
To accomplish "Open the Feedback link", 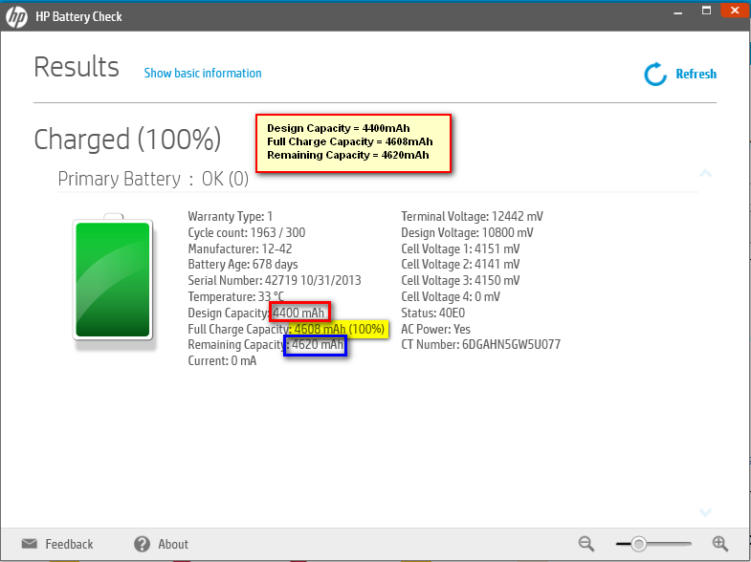I will pos(69,544).
